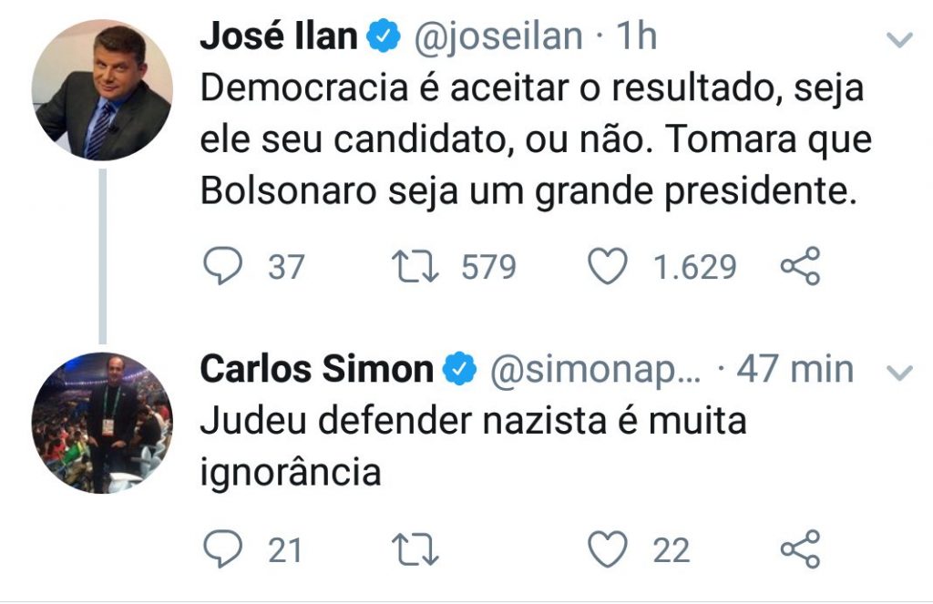The image size is (933, 604).
Task: Like José Ilan's tweet with heart icon
Action: (x=608, y=266)
